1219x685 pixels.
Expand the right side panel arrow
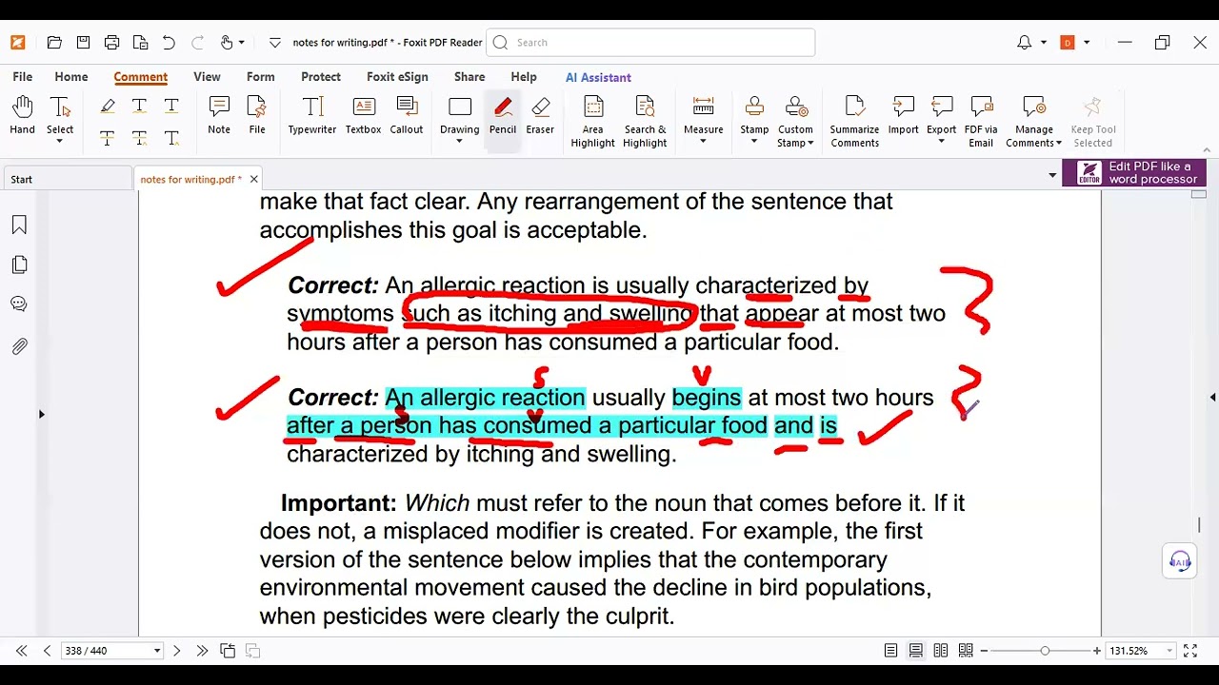point(1212,397)
